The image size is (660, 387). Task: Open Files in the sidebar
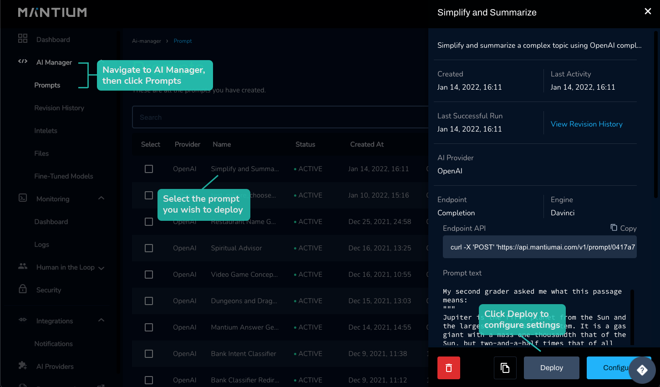coord(41,153)
